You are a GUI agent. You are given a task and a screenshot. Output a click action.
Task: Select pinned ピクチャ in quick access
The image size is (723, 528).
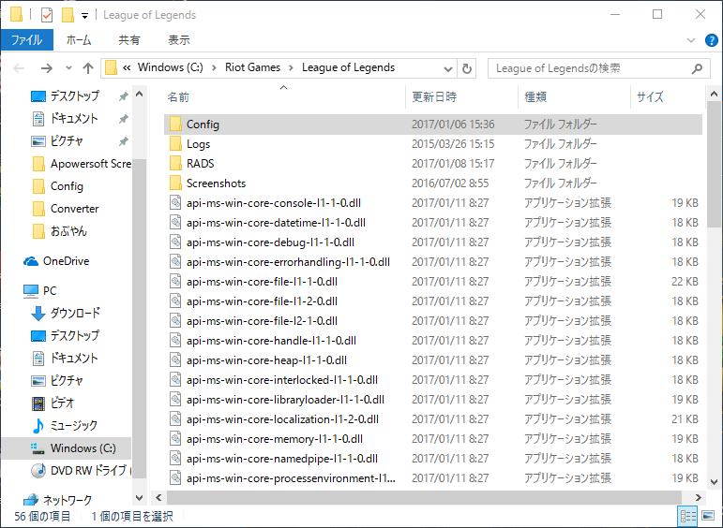(67, 140)
